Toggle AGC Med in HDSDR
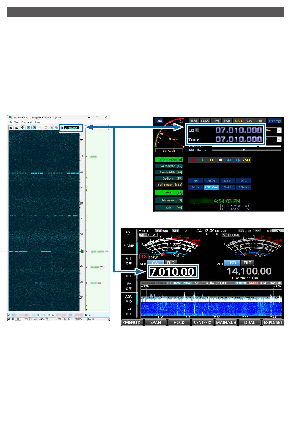Image resolution: width=291 pixels, height=425 pixels. [211, 187]
